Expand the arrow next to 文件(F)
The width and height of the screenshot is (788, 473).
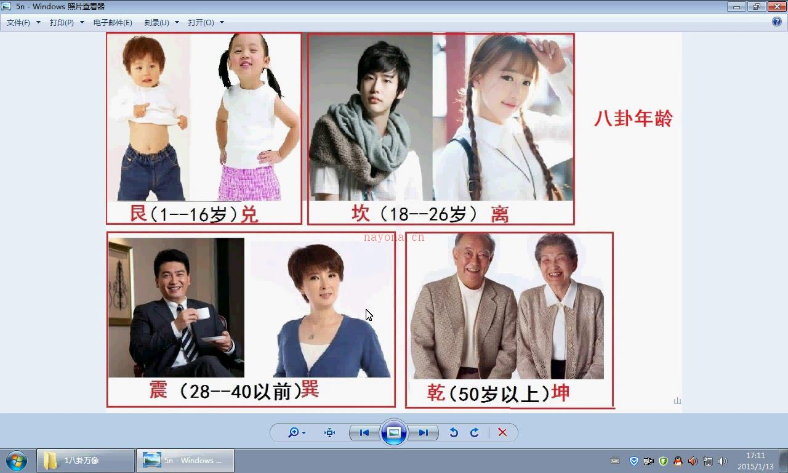tap(38, 22)
